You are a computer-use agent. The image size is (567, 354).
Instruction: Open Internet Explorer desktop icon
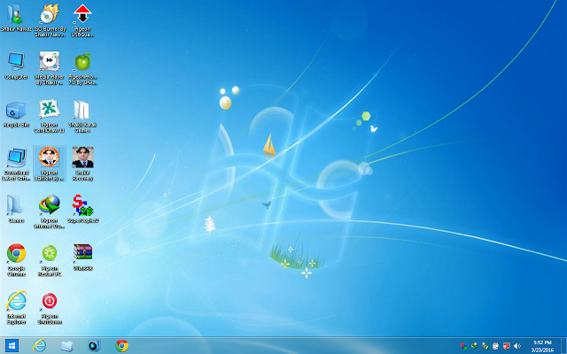[16, 307]
